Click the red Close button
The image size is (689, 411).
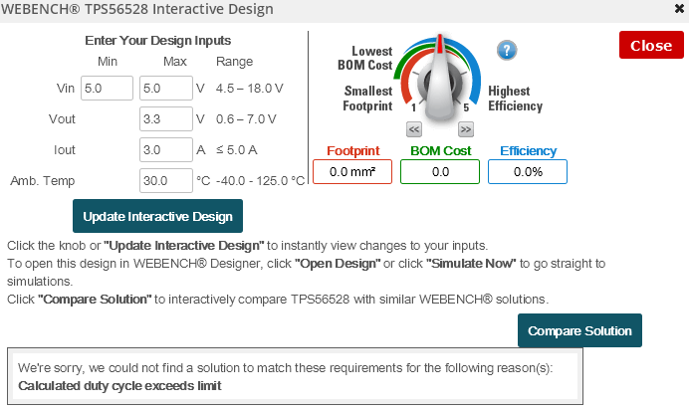point(651,45)
